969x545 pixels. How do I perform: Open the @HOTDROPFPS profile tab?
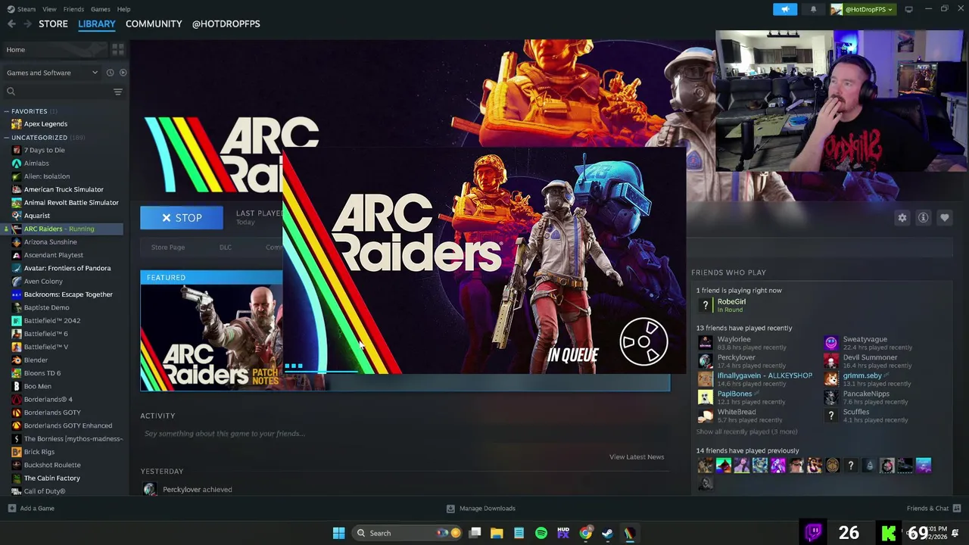tap(226, 24)
